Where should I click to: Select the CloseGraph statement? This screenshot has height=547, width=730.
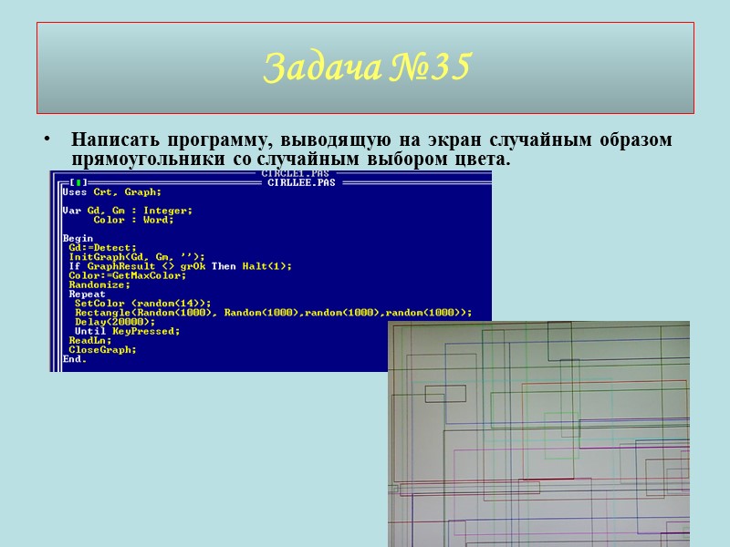100,349
